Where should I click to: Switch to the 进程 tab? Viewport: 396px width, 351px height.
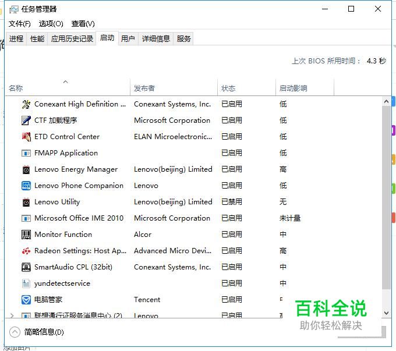[16, 39]
